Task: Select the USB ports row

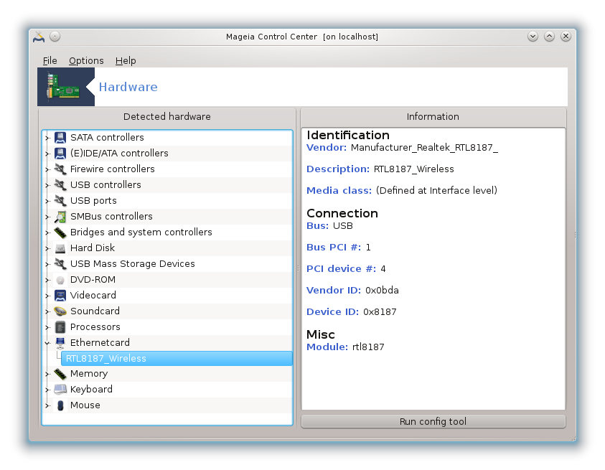Action: point(167,201)
